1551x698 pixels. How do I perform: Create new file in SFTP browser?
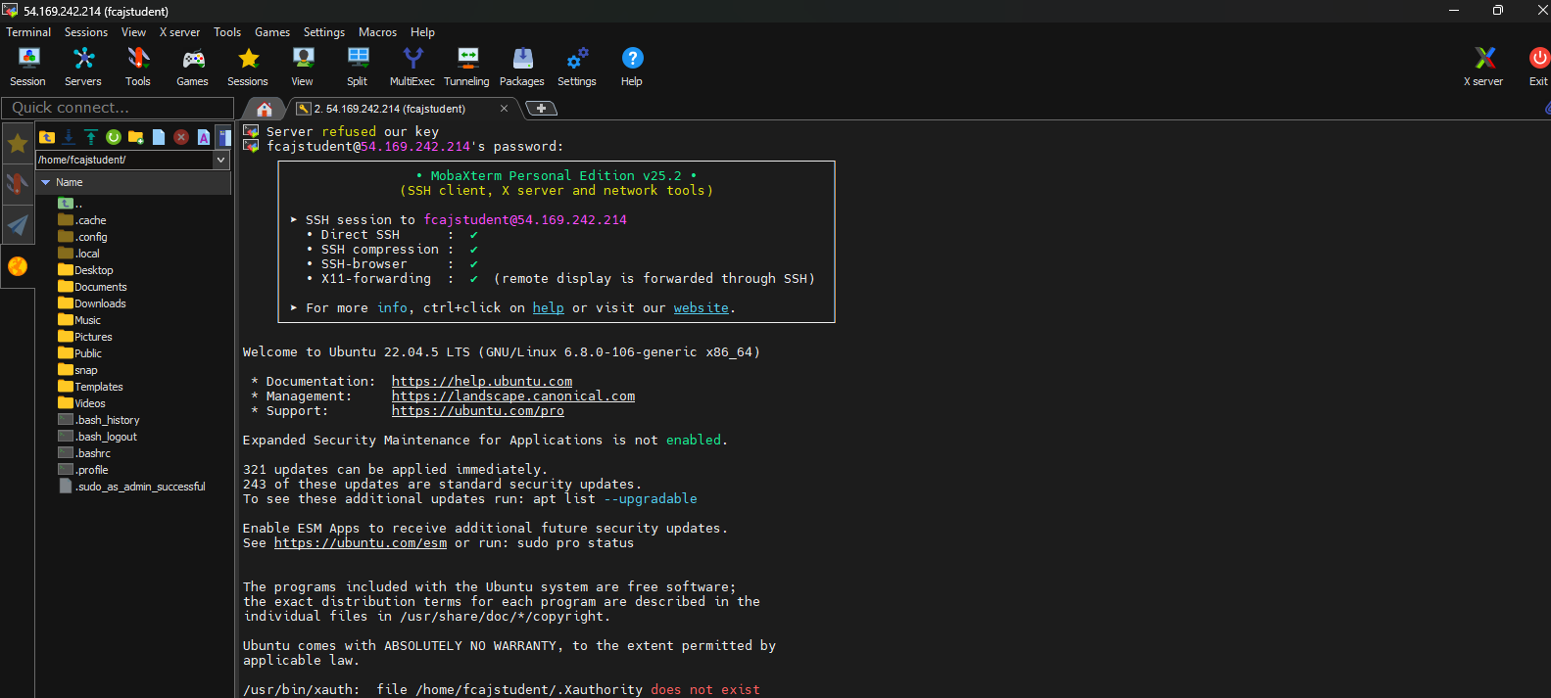click(x=159, y=137)
